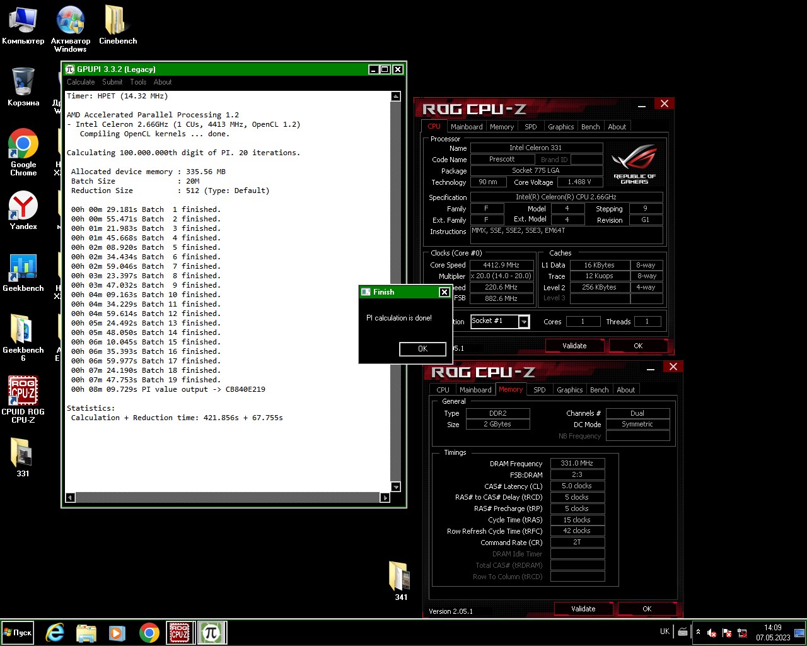The image size is (807, 646).
Task: Click PI value output line CB840E219
Action: click(x=168, y=389)
